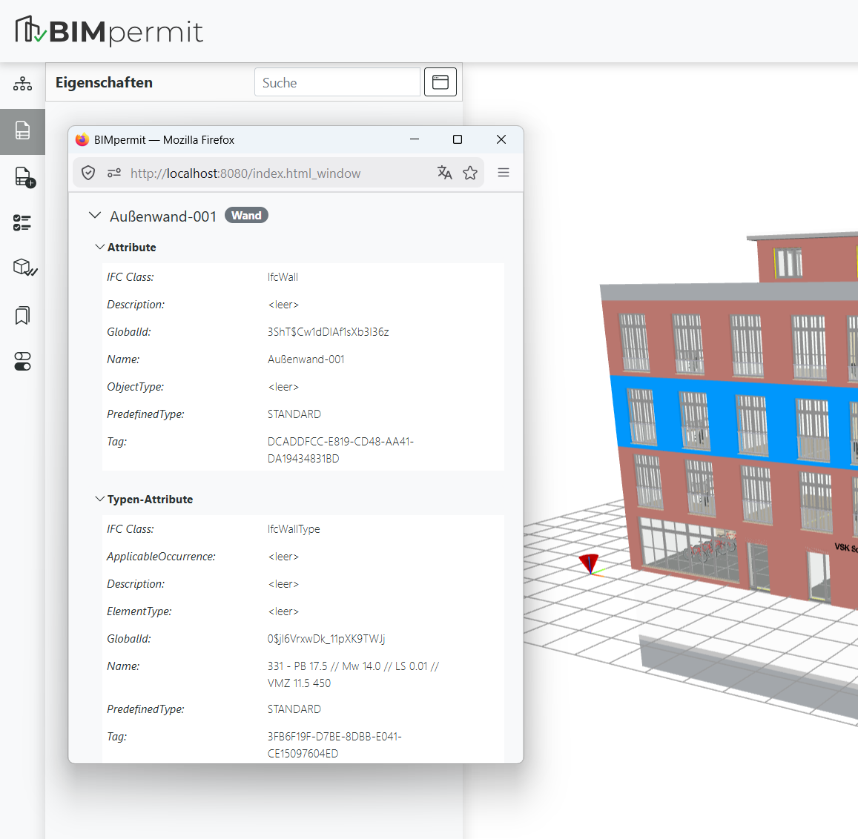Screen dimensions: 858x839
Task: Click the Firefox translate page icon
Action: (445, 173)
